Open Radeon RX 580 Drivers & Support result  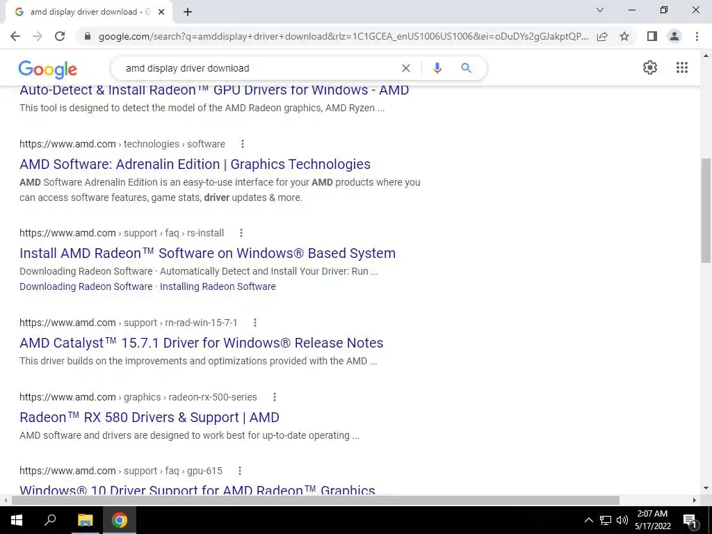point(149,417)
